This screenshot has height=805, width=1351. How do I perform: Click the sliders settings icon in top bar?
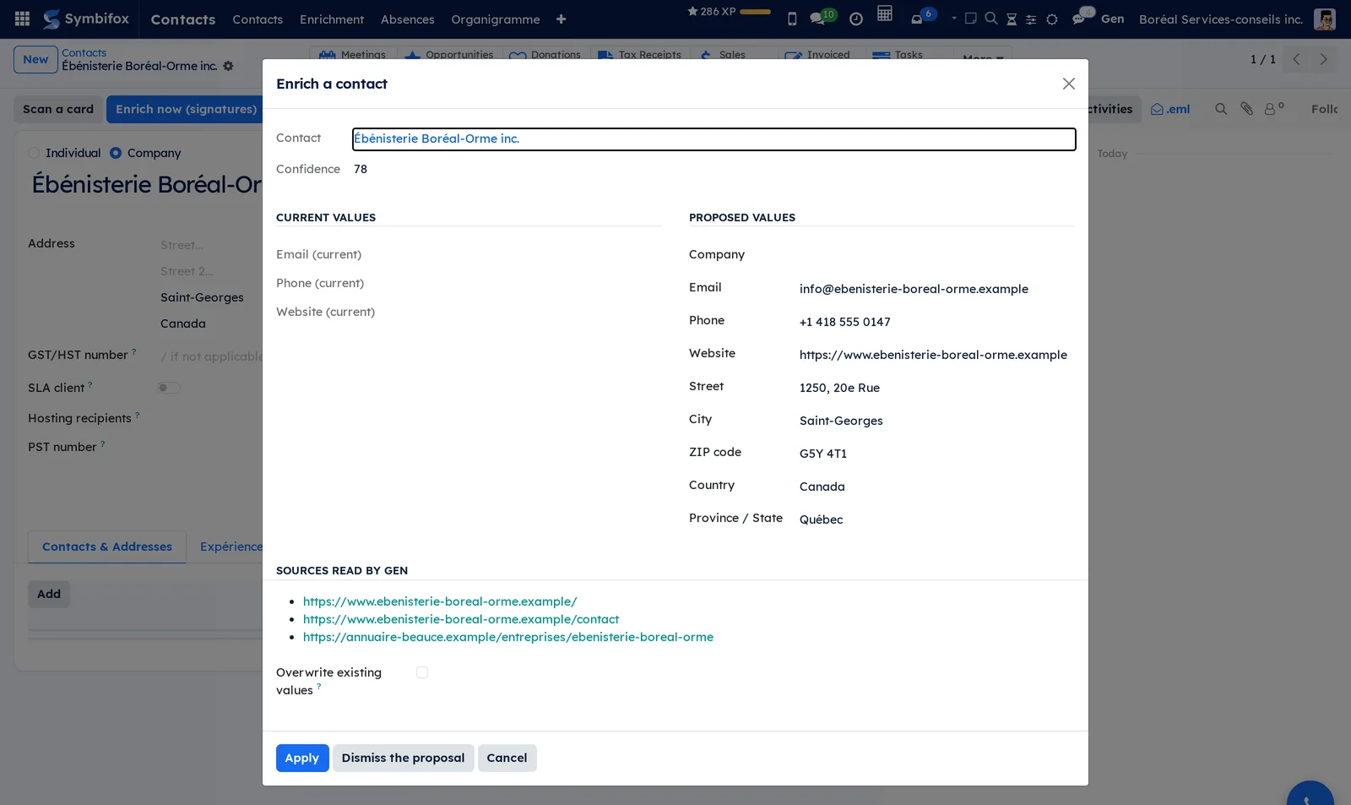point(1031,19)
